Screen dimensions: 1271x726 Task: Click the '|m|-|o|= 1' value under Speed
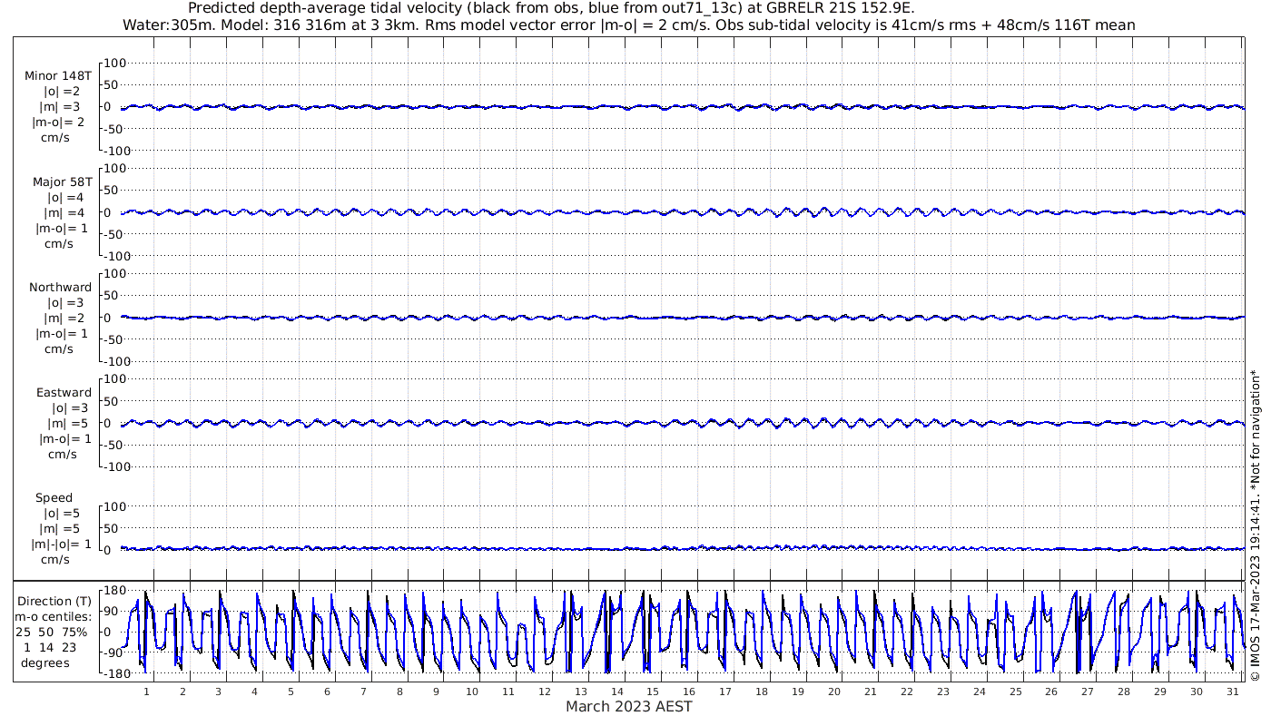pos(62,544)
